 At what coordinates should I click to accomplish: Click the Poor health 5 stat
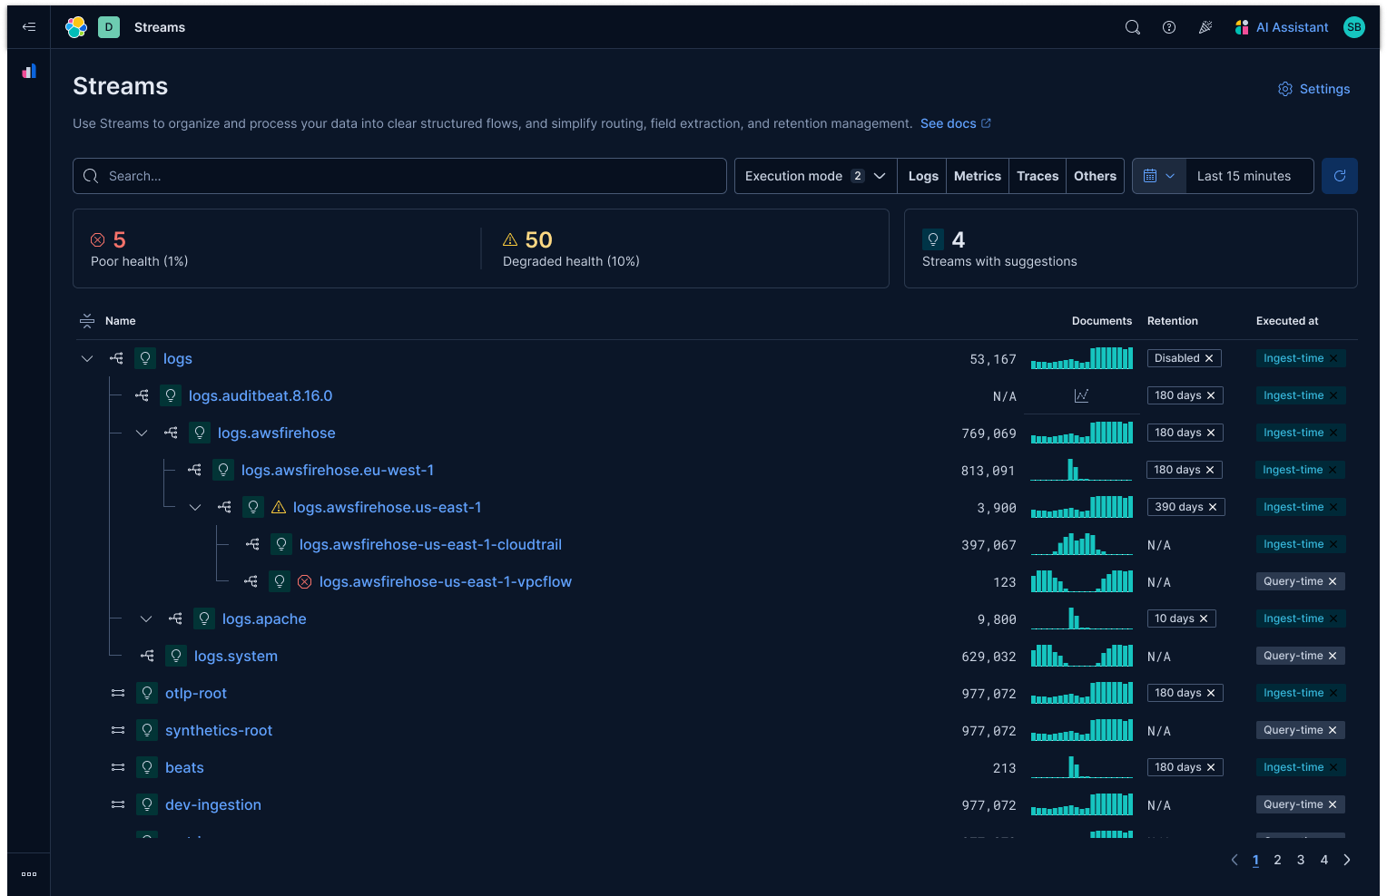click(140, 248)
